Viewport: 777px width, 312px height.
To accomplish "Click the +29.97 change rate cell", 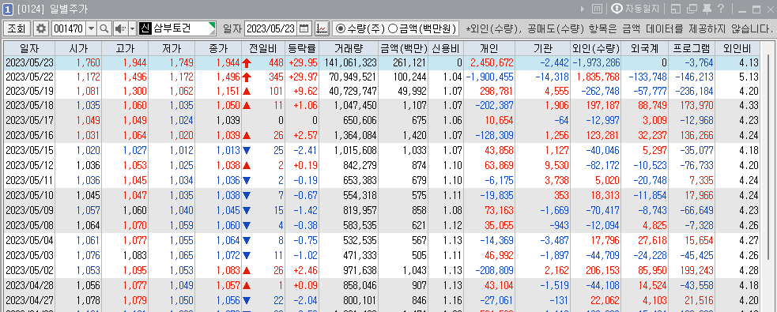I will (x=303, y=77).
